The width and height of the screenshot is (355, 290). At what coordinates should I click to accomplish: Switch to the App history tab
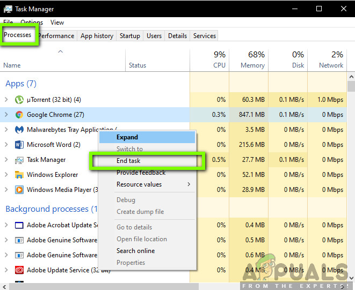pyautogui.click(x=97, y=36)
